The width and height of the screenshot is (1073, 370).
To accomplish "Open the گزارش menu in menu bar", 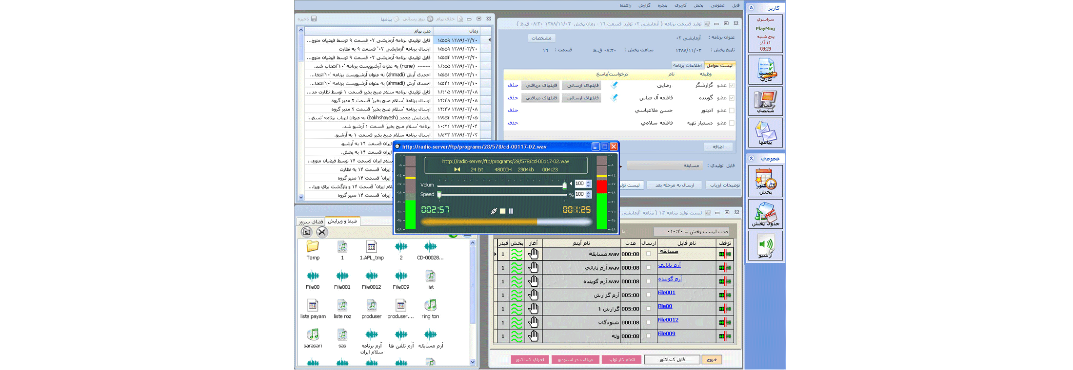I will point(644,5).
